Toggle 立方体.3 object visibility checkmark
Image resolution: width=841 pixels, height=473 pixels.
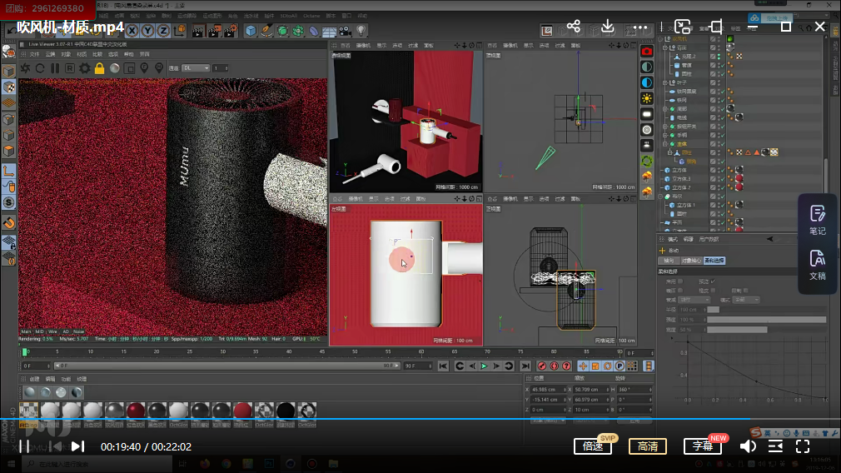(x=721, y=179)
